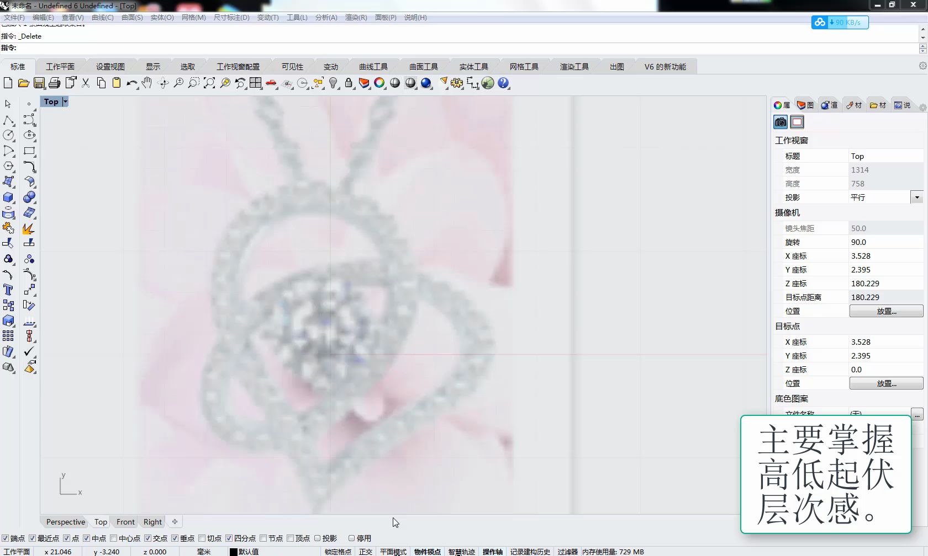928x556 pixels.
Task: Click the Fillet curves tool
Action: (x=29, y=166)
